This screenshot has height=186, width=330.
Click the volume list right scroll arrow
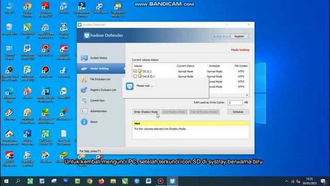tap(247, 95)
